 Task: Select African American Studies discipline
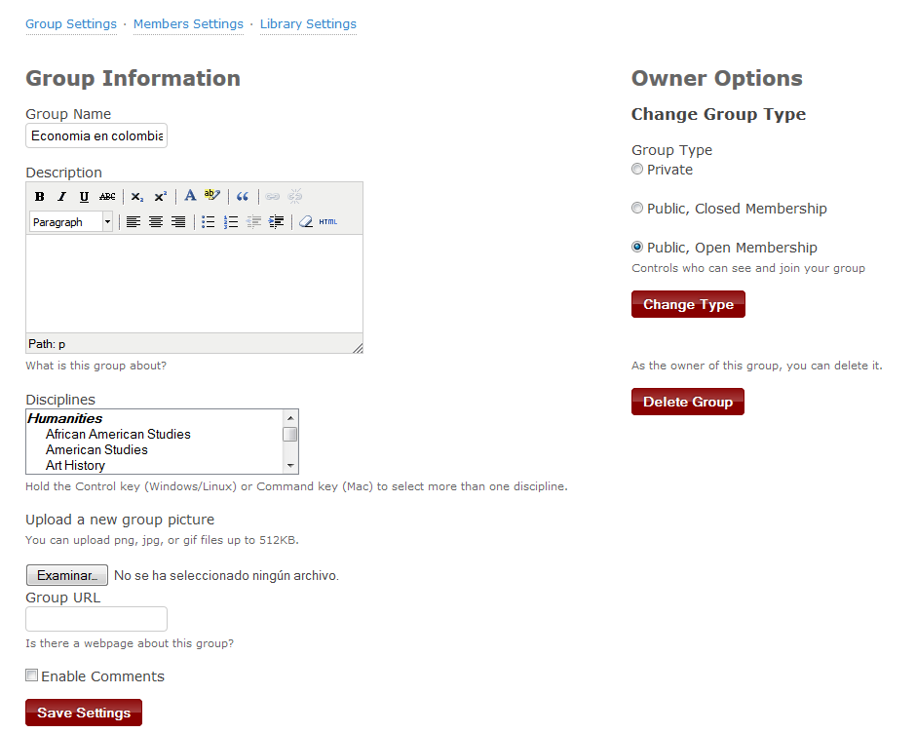coord(118,435)
